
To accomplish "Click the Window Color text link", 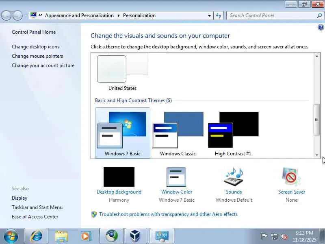I will pos(177,192).
